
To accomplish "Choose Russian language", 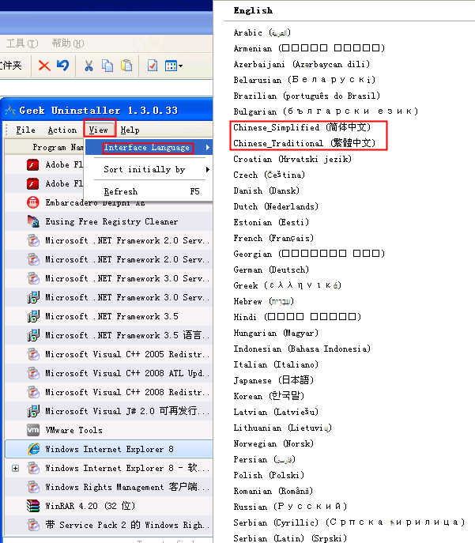I will 290,507.
